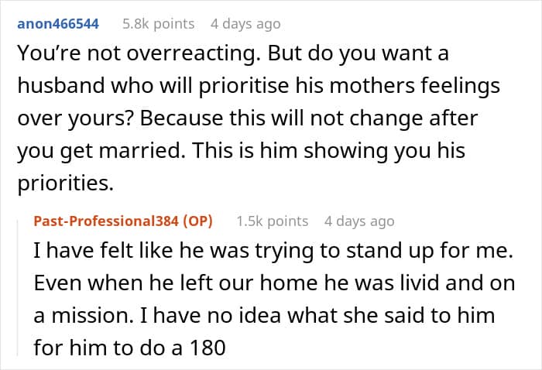
Task: Click the line starting 'a mission. I have'
Action: tap(264, 315)
